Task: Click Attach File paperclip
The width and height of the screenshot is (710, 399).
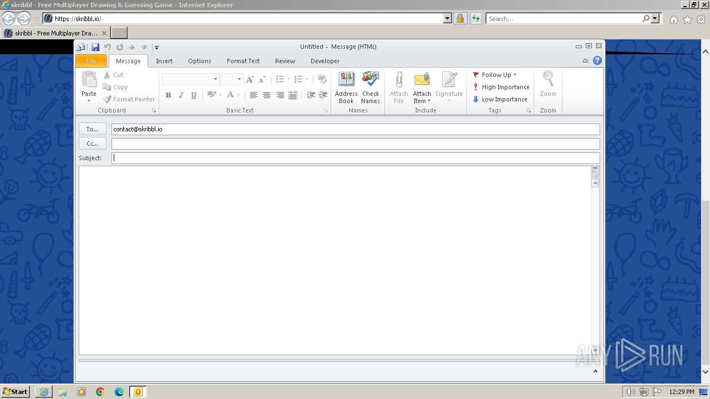Action: click(398, 88)
